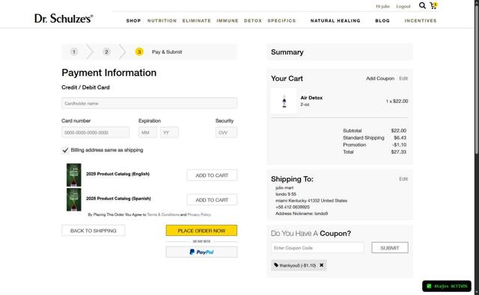Click the Air Detox product thumbnail

284,101
